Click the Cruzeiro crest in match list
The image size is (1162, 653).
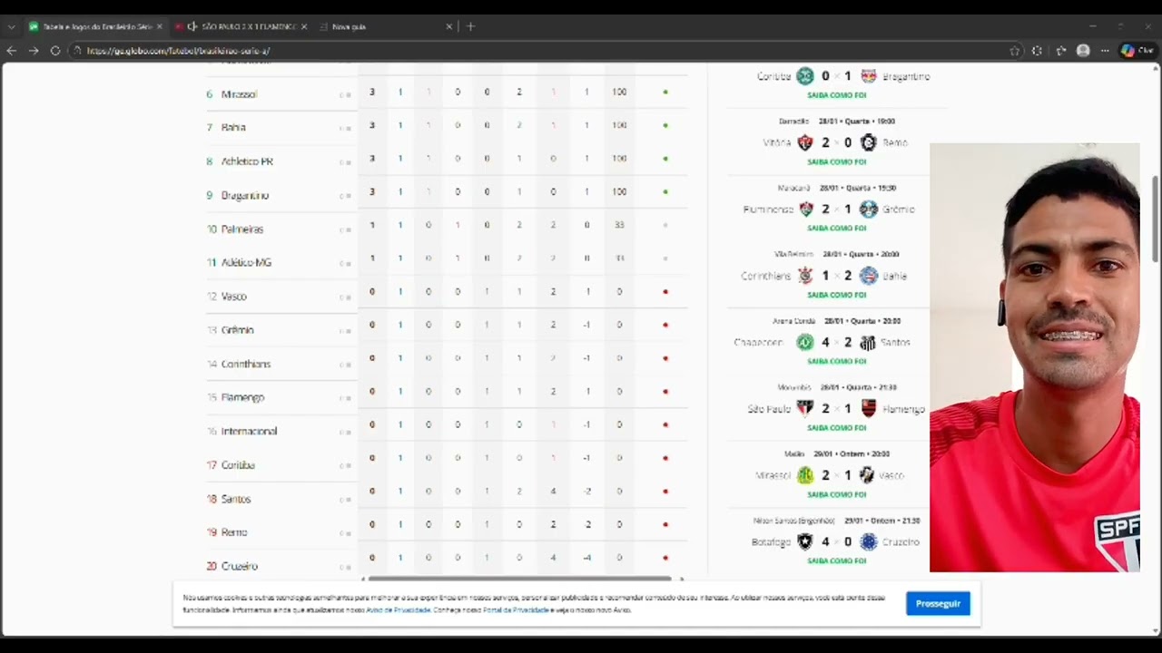[869, 541]
